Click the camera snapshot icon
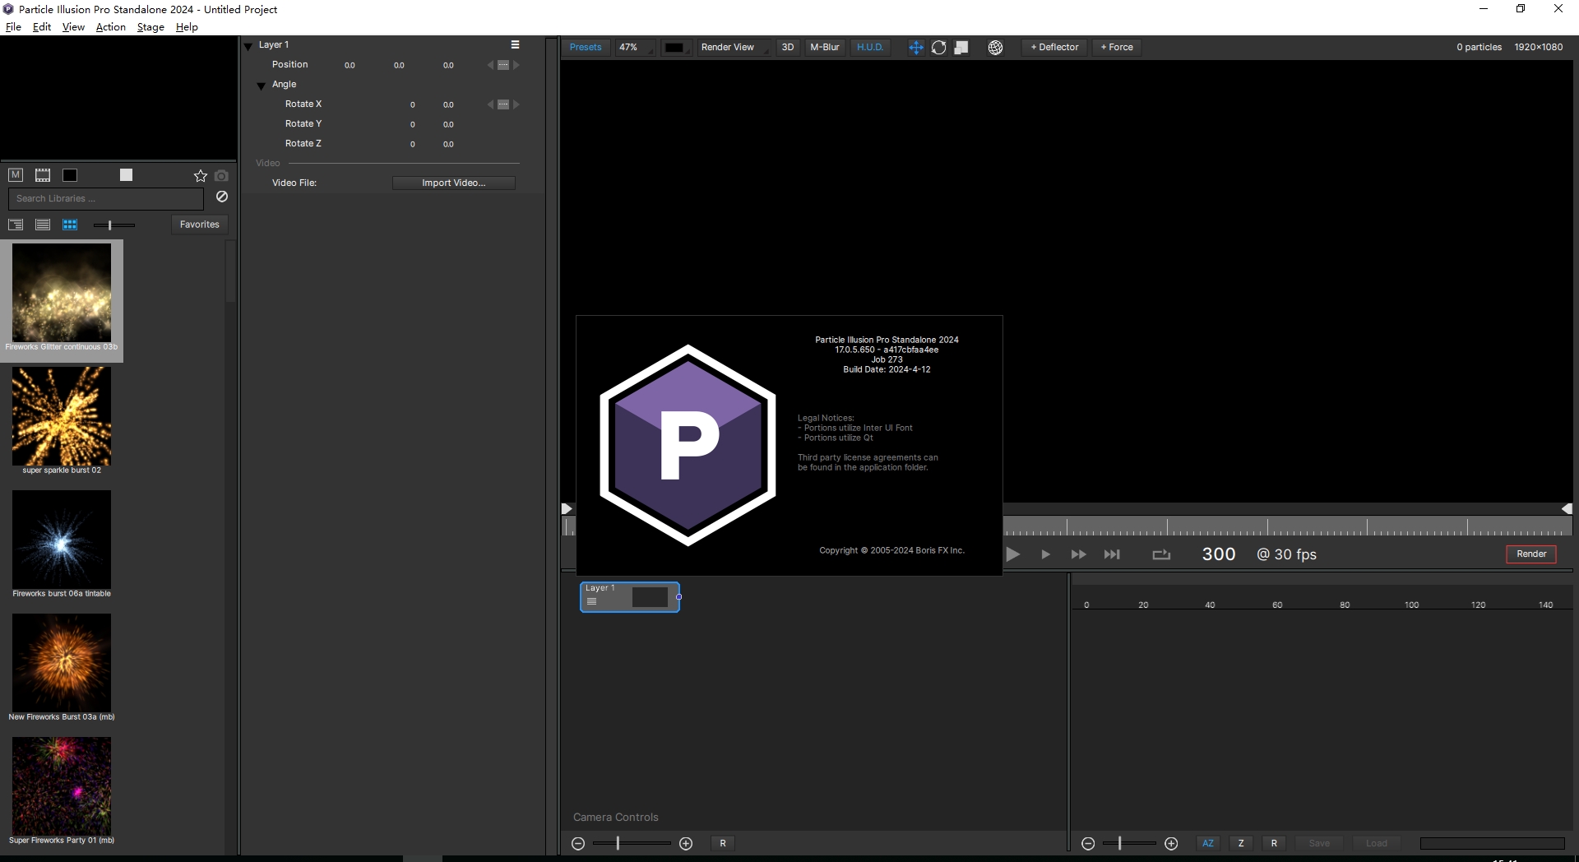1579x862 pixels. (x=220, y=175)
